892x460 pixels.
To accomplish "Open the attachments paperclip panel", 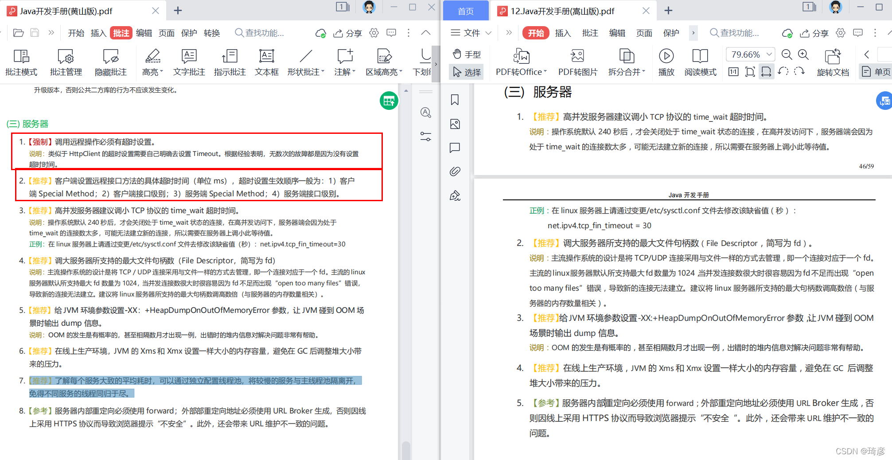I will (x=455, y=172).
